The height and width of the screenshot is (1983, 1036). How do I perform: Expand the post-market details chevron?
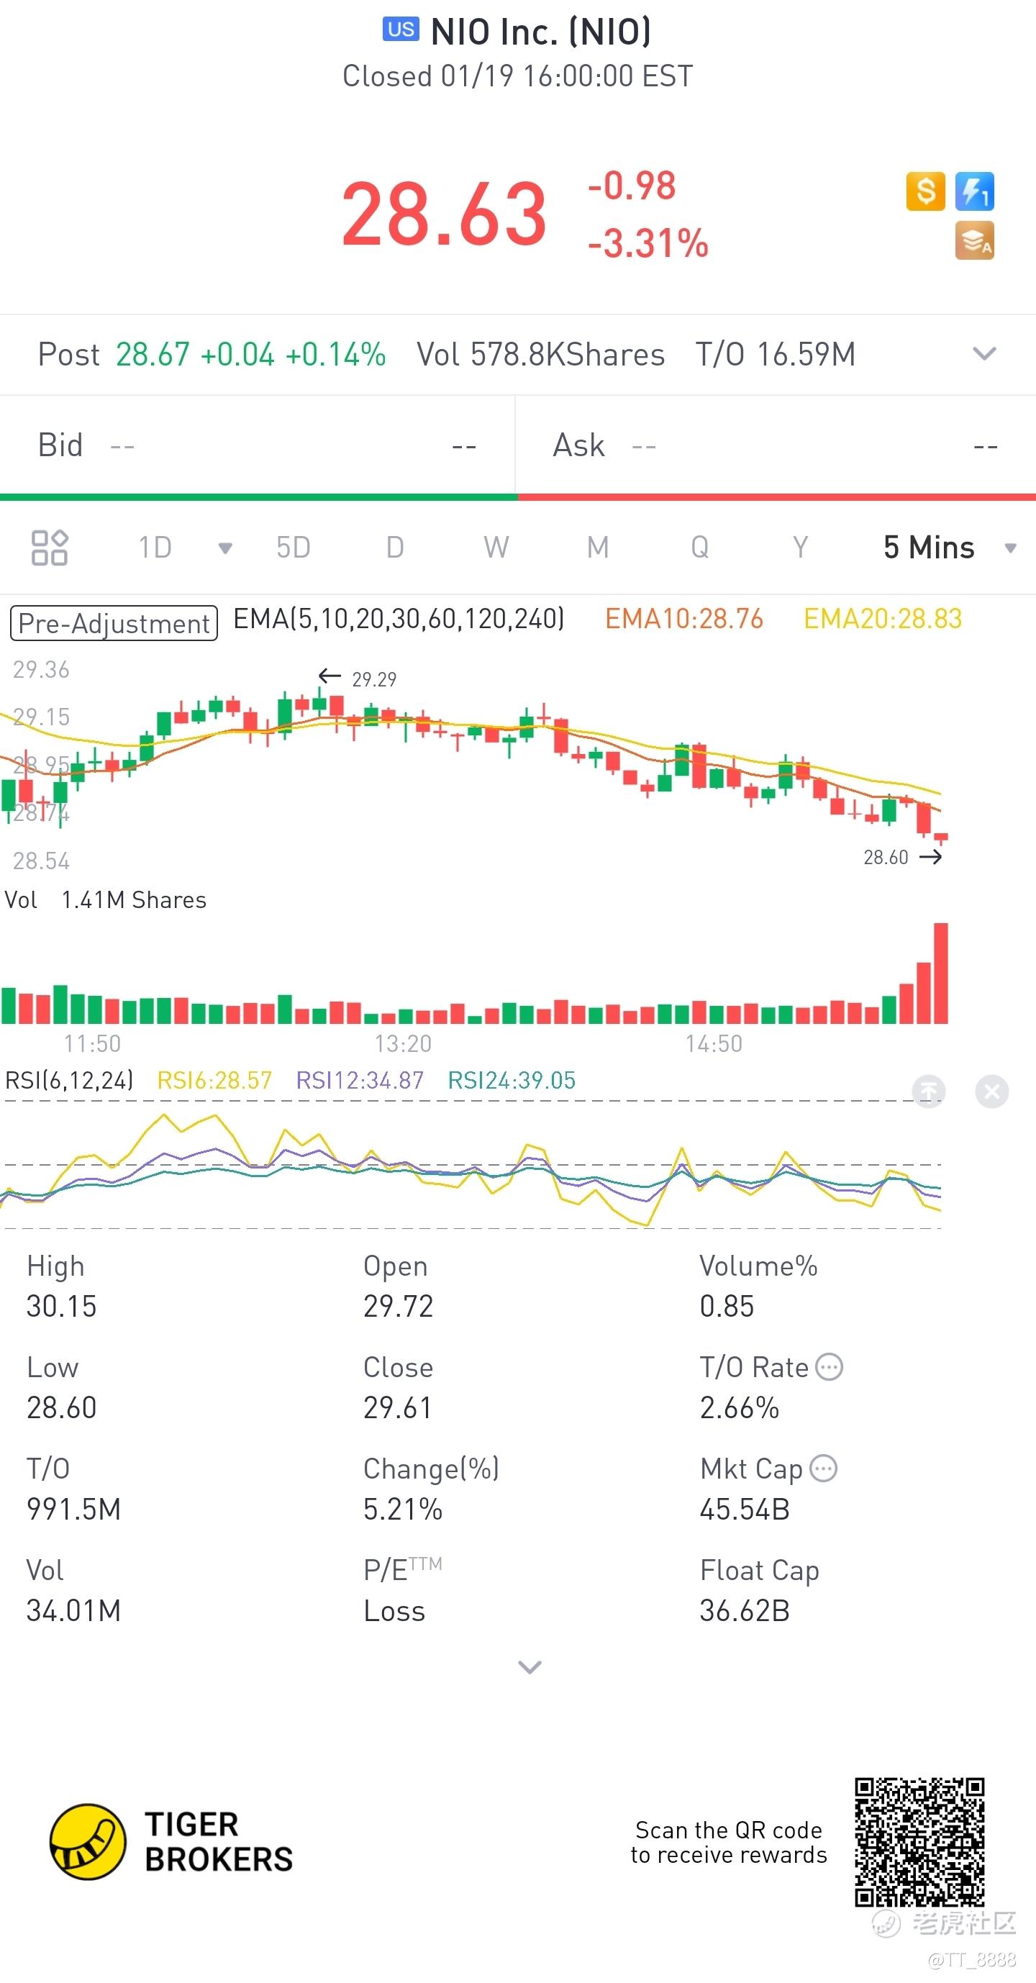pos(984,354)
